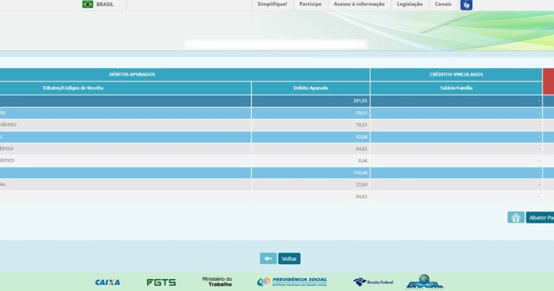Open the Simplifique! menu item

[x=272, y=5]
